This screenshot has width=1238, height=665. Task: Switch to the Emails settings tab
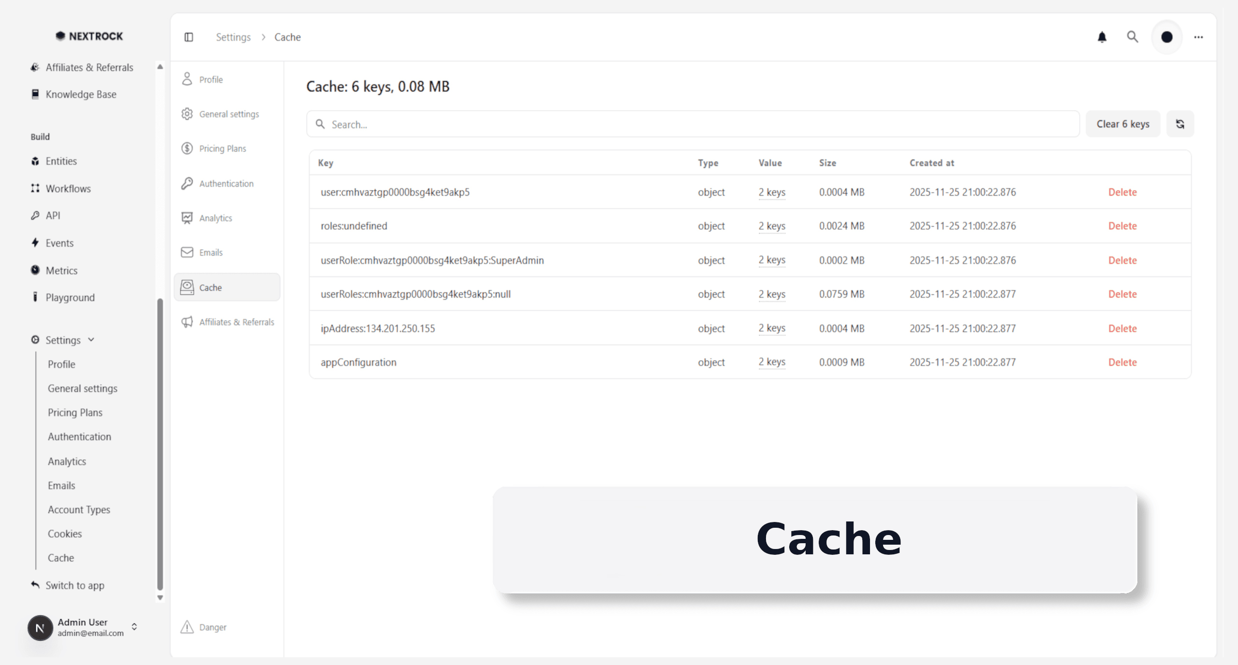pos(211,252)
